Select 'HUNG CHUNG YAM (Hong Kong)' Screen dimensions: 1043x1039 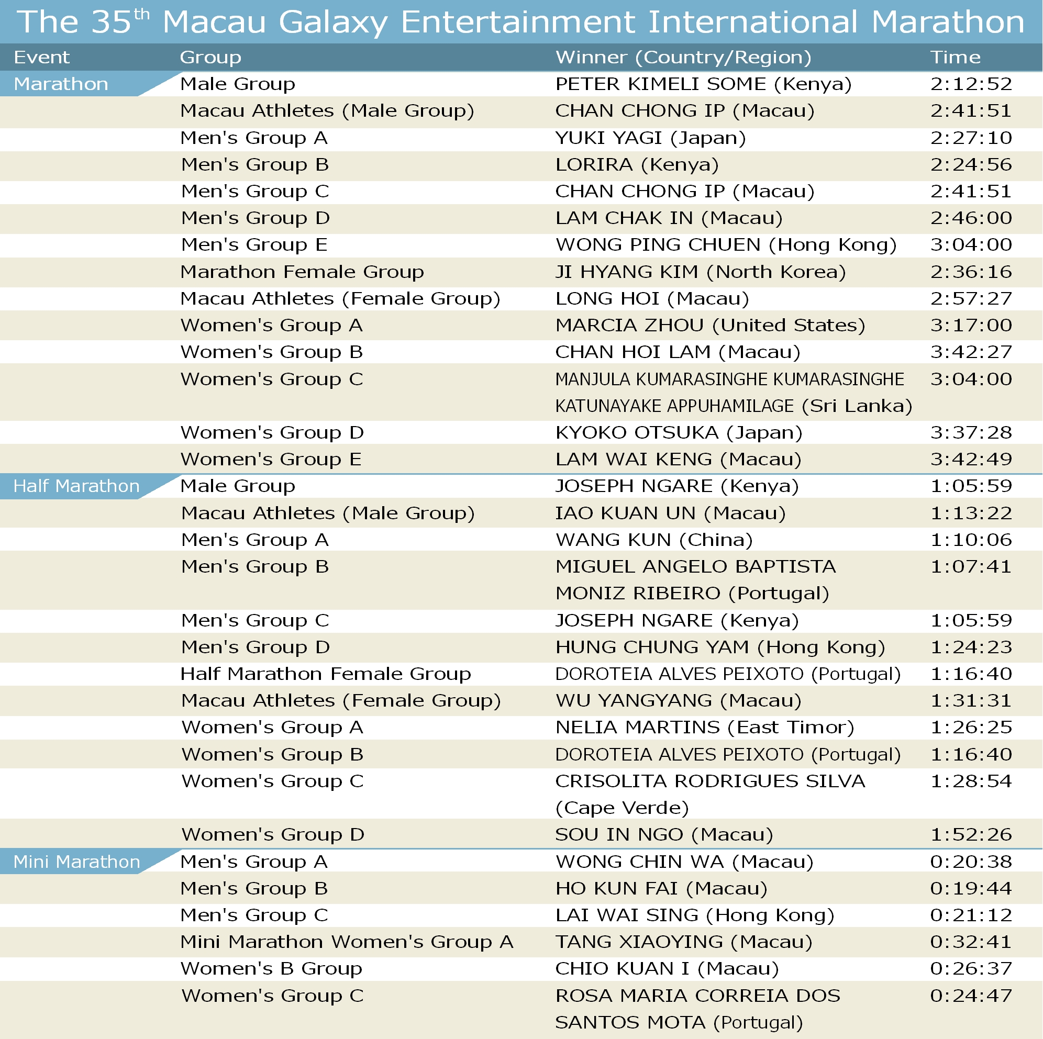720,647
